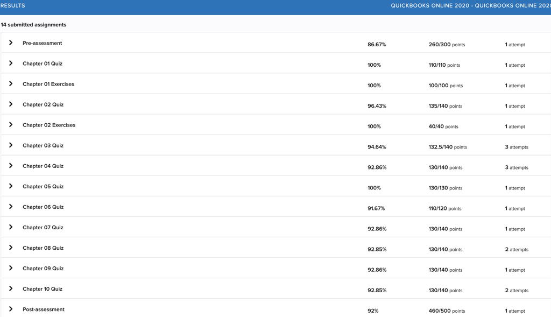The height and width of the screenshot is (317, 551).
Task: Open the Chapter 03 Quiz title
Action: point(43,145)
